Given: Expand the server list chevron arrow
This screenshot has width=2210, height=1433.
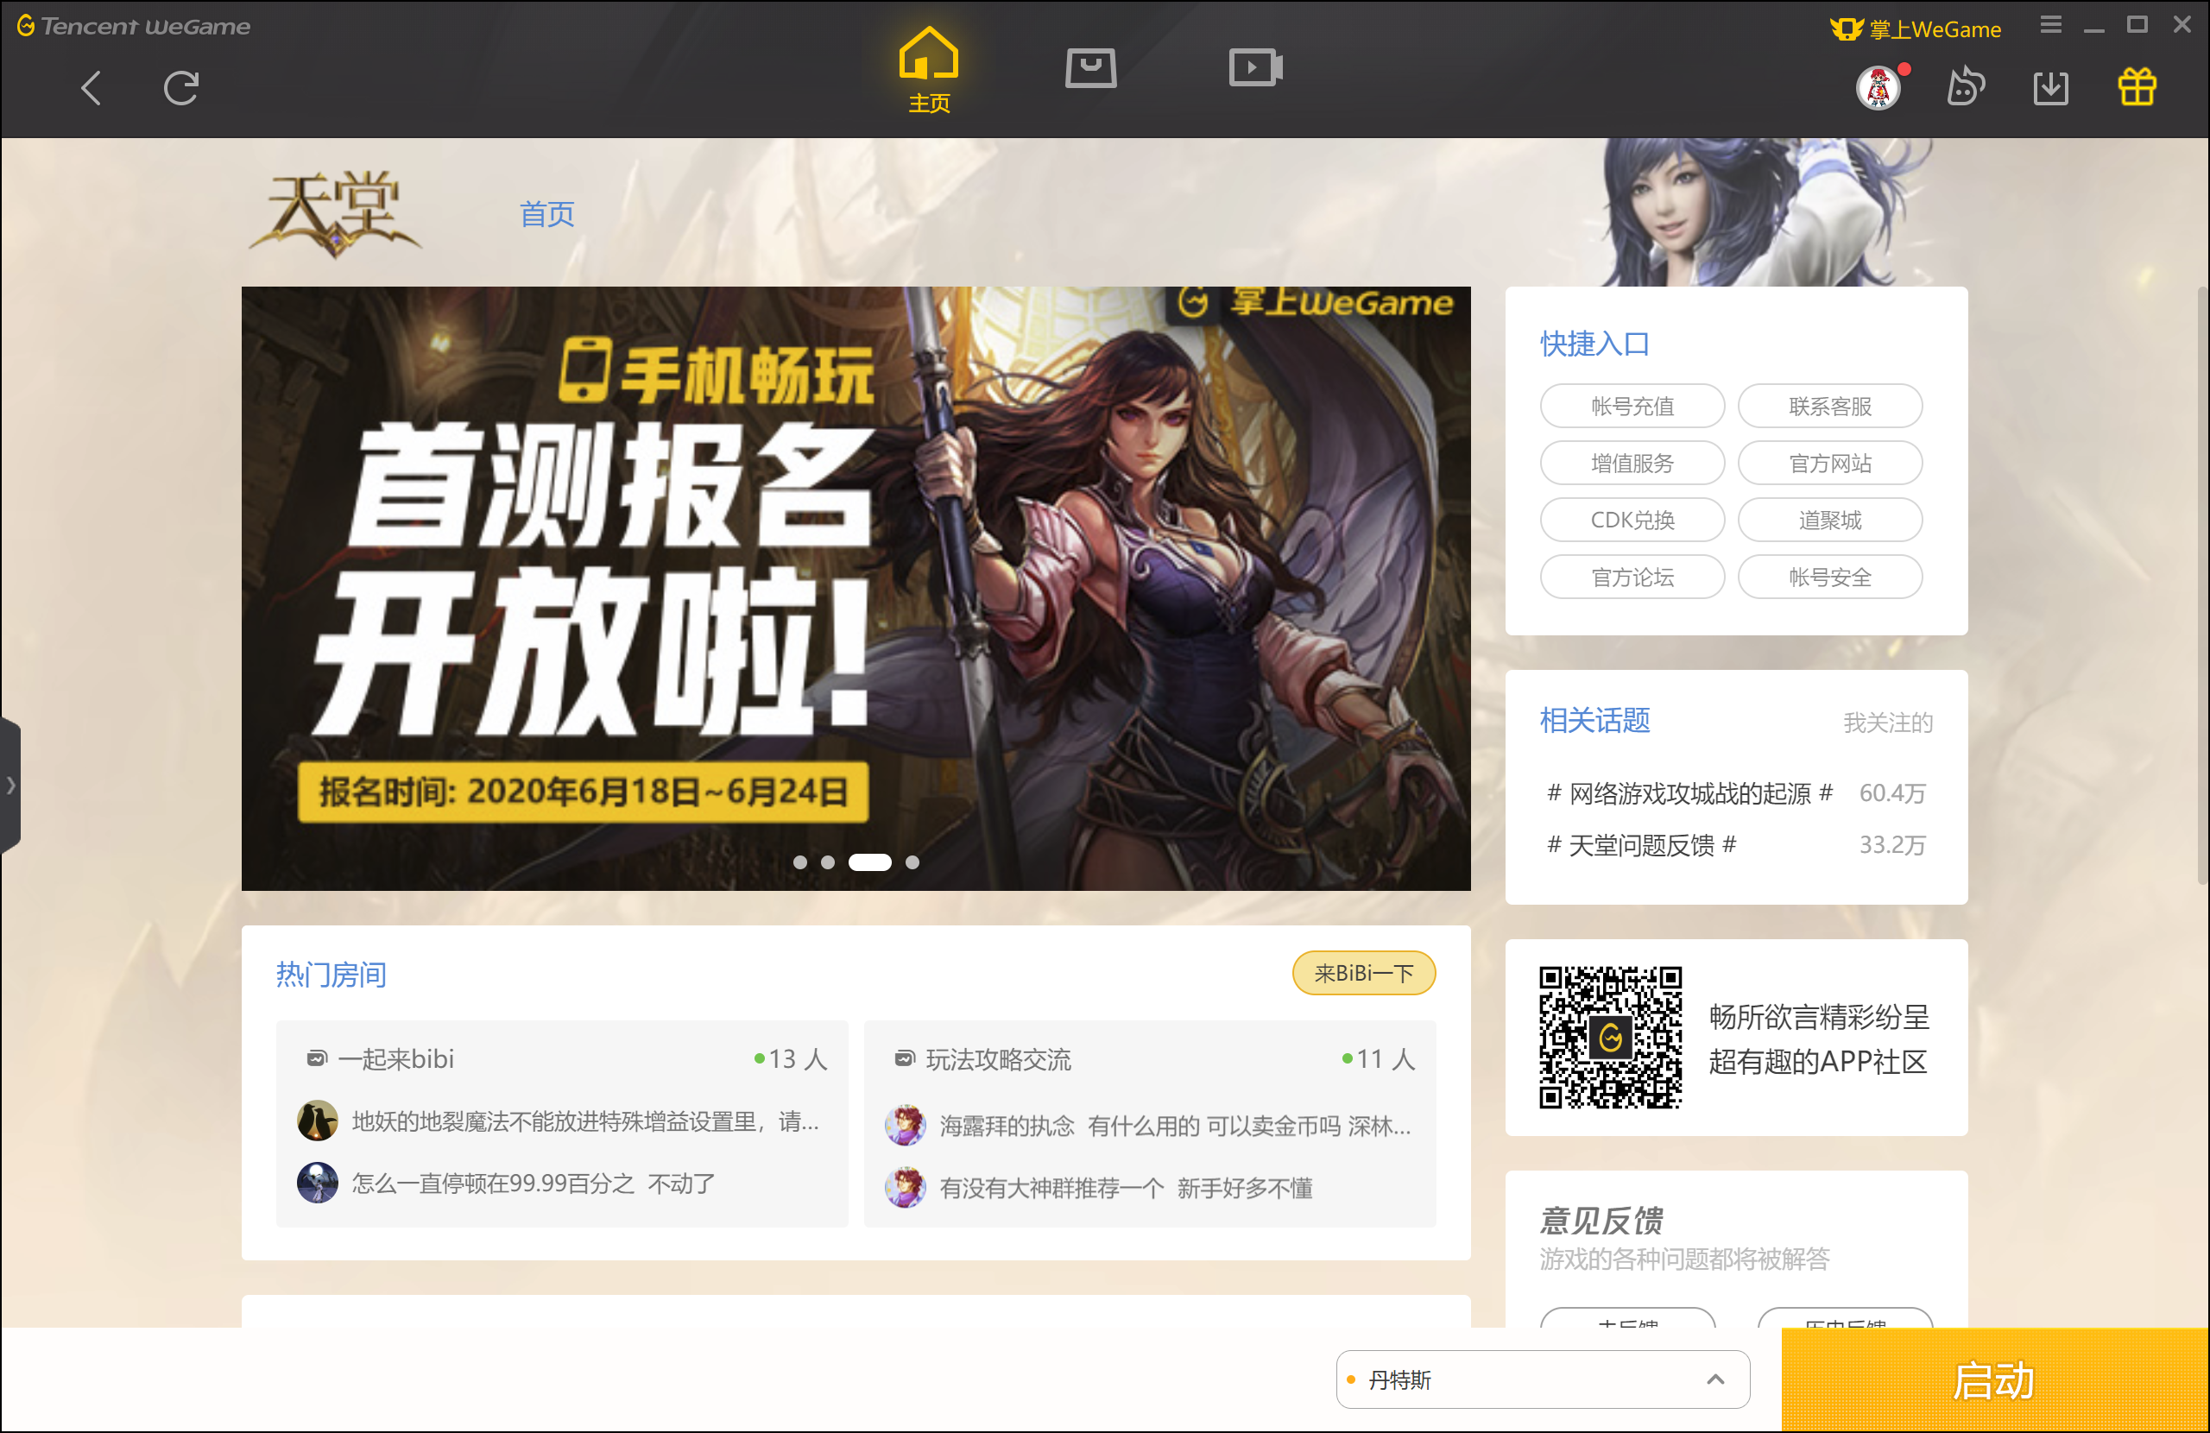Looking at the screenshot, I should 1715,1379.
